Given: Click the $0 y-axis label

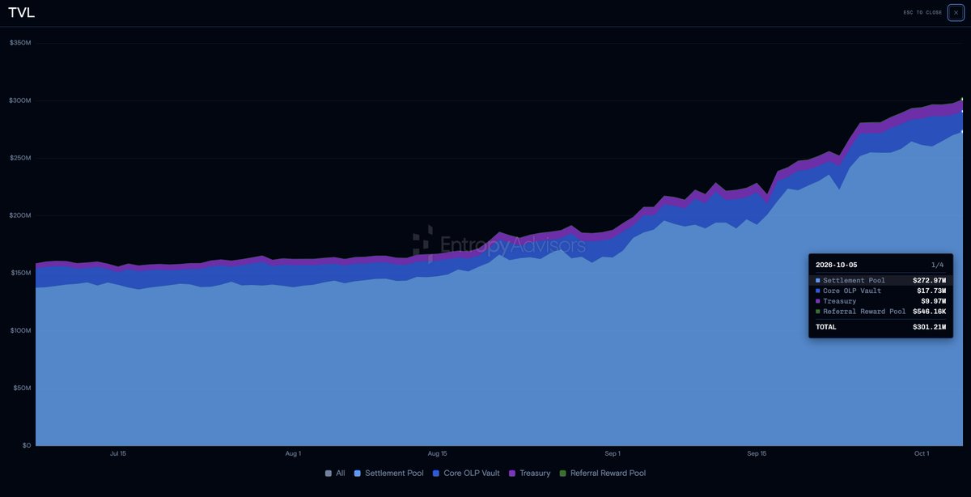Looking at the screenshot, I should tap(27, 445).
